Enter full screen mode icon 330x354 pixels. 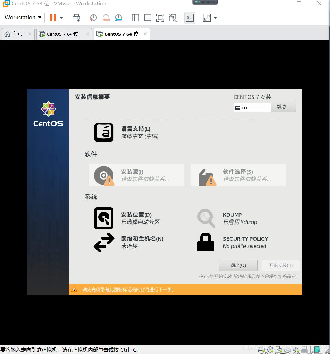point(160,18)
